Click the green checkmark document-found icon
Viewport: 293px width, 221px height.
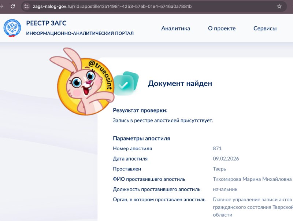tap(126, 84)
